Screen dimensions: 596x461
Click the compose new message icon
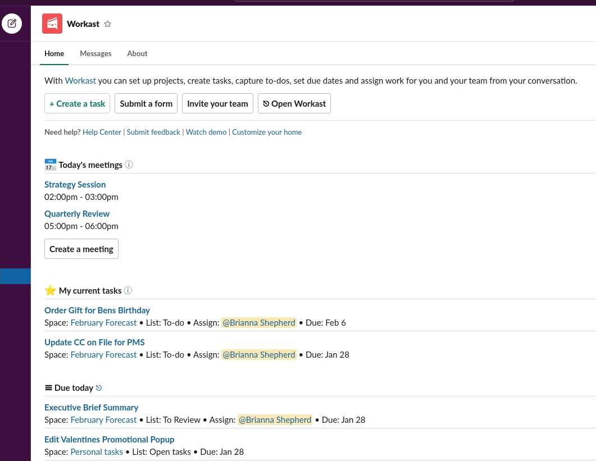[12, 24]
